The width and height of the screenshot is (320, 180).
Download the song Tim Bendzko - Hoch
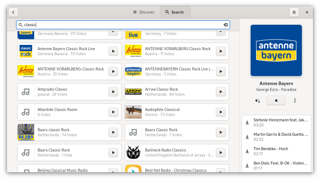247,151
